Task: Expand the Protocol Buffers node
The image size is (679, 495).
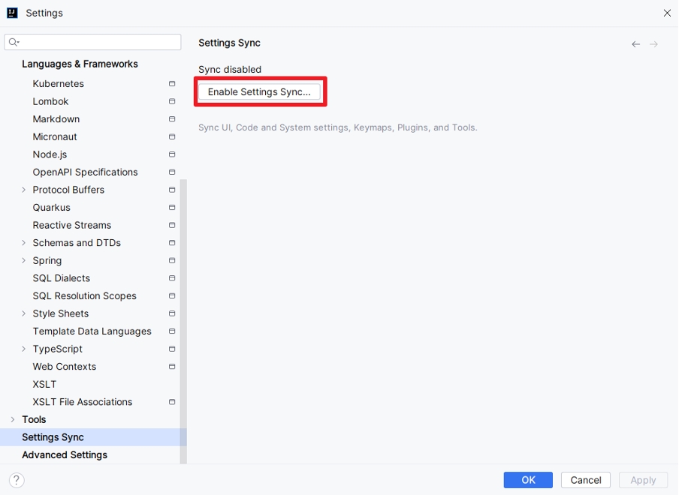Action: (x=24, y=190)
